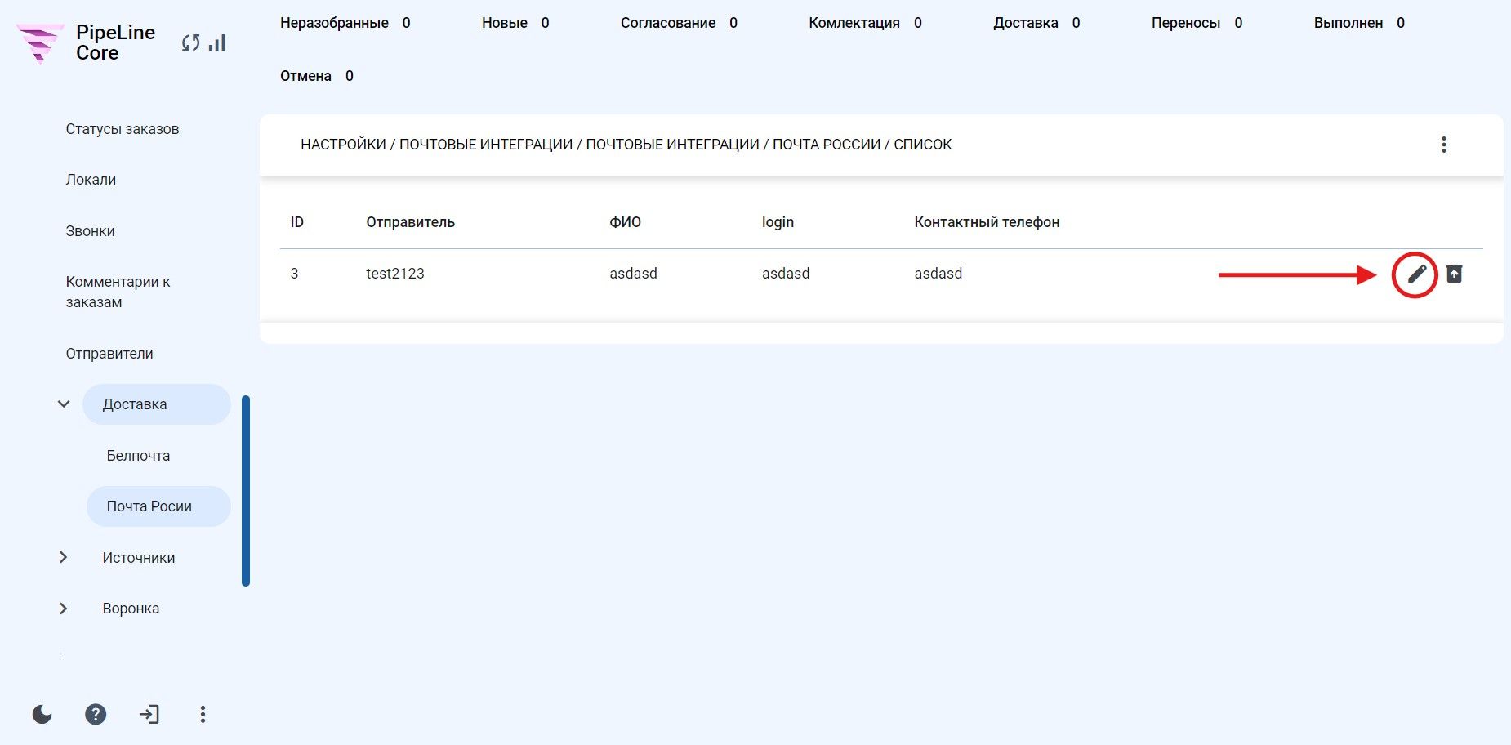Click the sidebar vertical scrollbar
Screen dimensions: 1511x745
[246, 491]
